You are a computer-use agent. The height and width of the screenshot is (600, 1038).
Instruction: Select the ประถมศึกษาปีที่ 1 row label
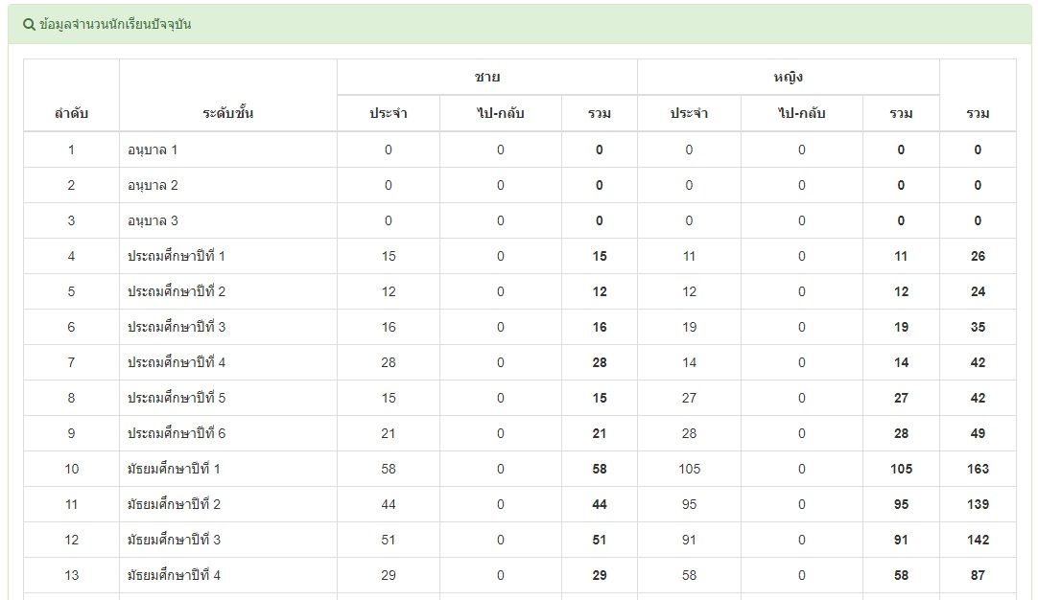click(177, 256)
